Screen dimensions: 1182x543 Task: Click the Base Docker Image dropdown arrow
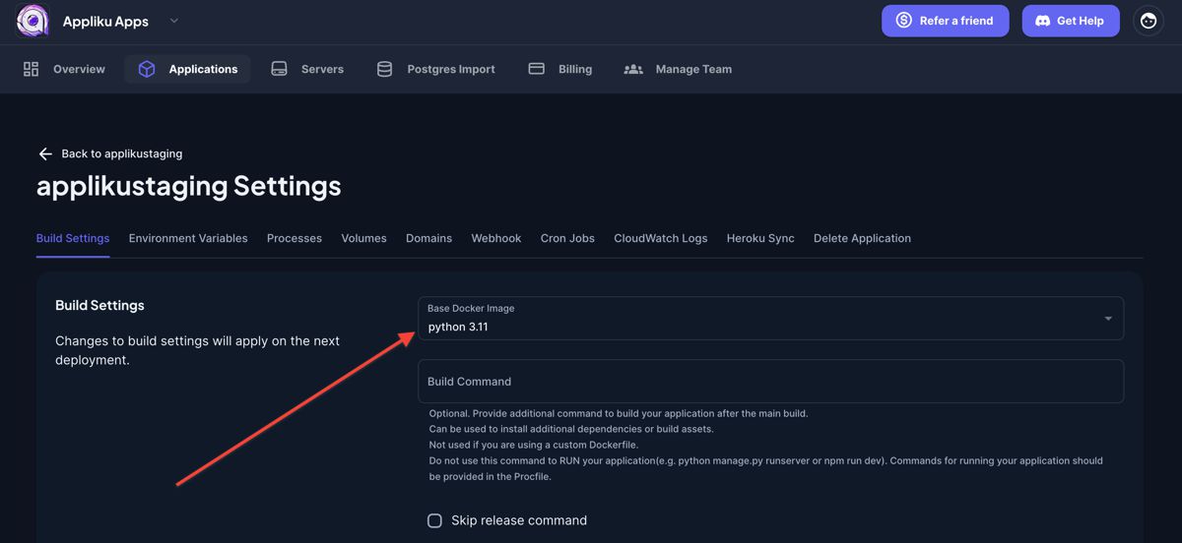point(1108,319)
